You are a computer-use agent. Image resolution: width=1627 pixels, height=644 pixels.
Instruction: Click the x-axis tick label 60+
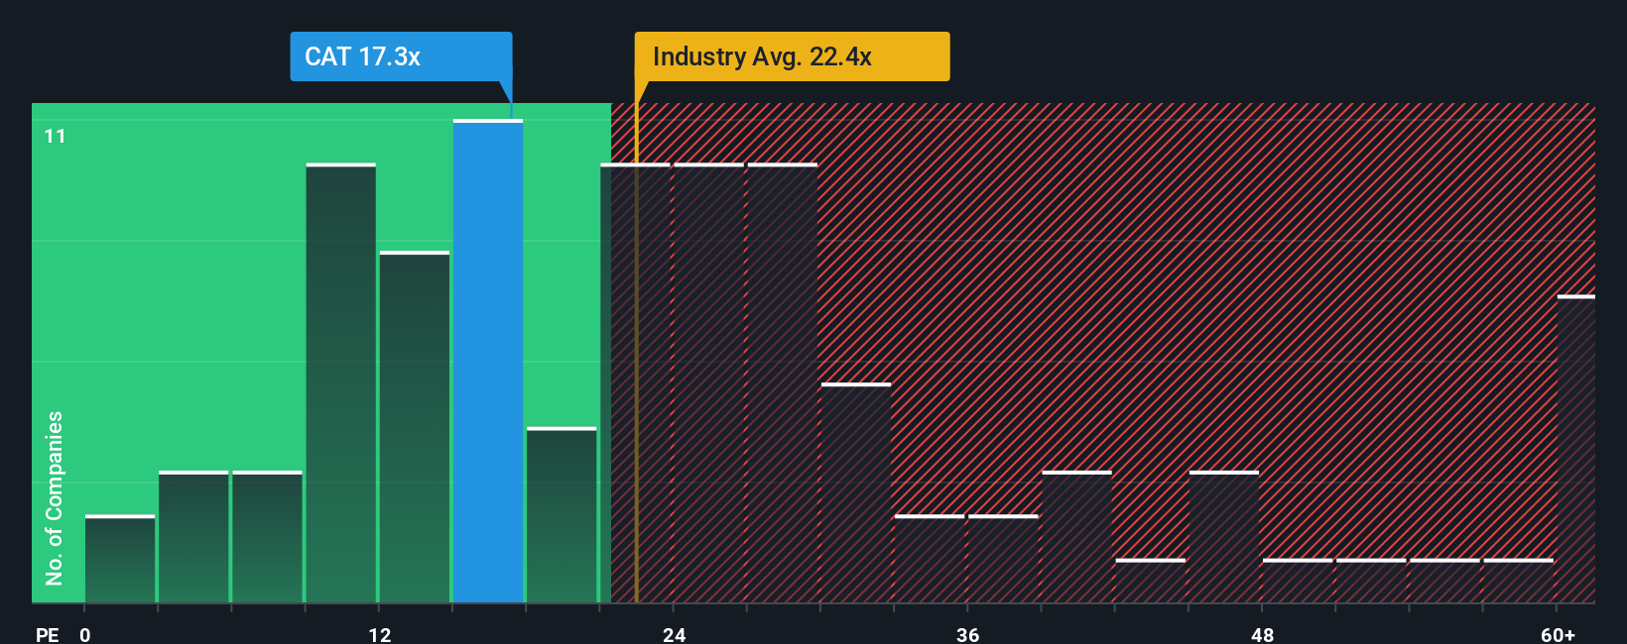tap(1558, 634)
